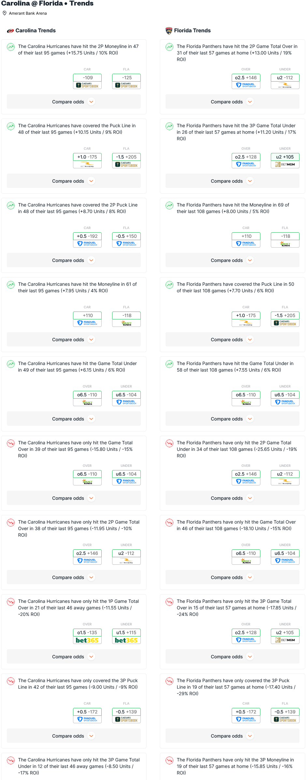Click green trend-up icon on Carolina 2P Moneyline card
Viewport: 306px width, 780px height.
pos(11,47)
